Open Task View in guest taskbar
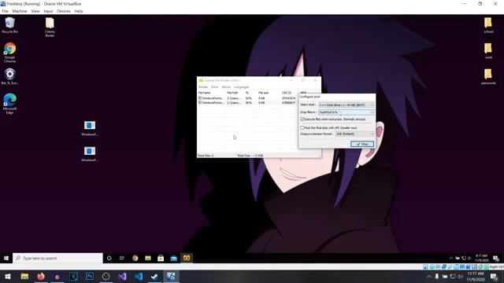The width and height of the screenshot is (504, 283). (122, 258)
